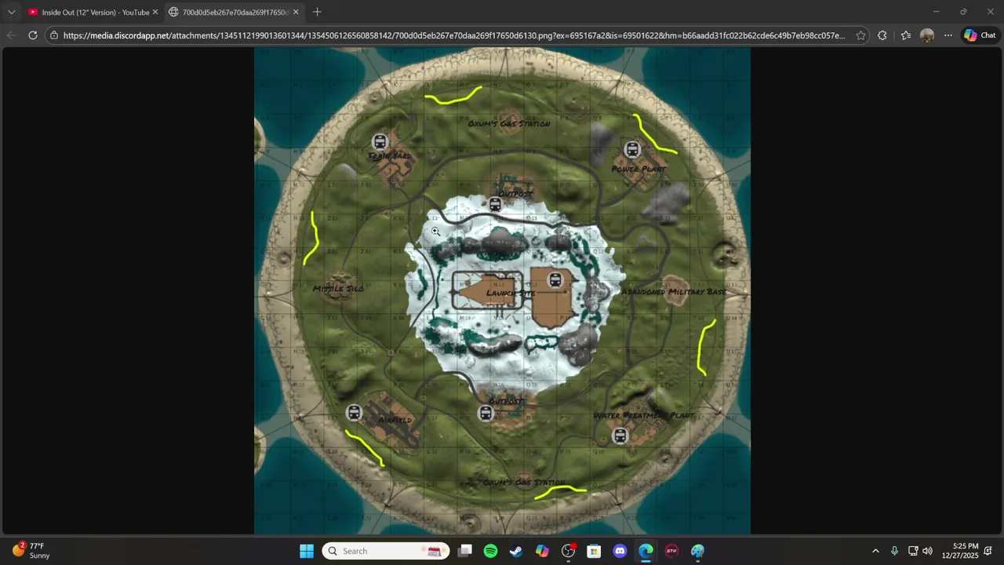This screenshot has width=1004, height=565.
Task: Open the GTW app from taskbar
Action: coord(671,551)
